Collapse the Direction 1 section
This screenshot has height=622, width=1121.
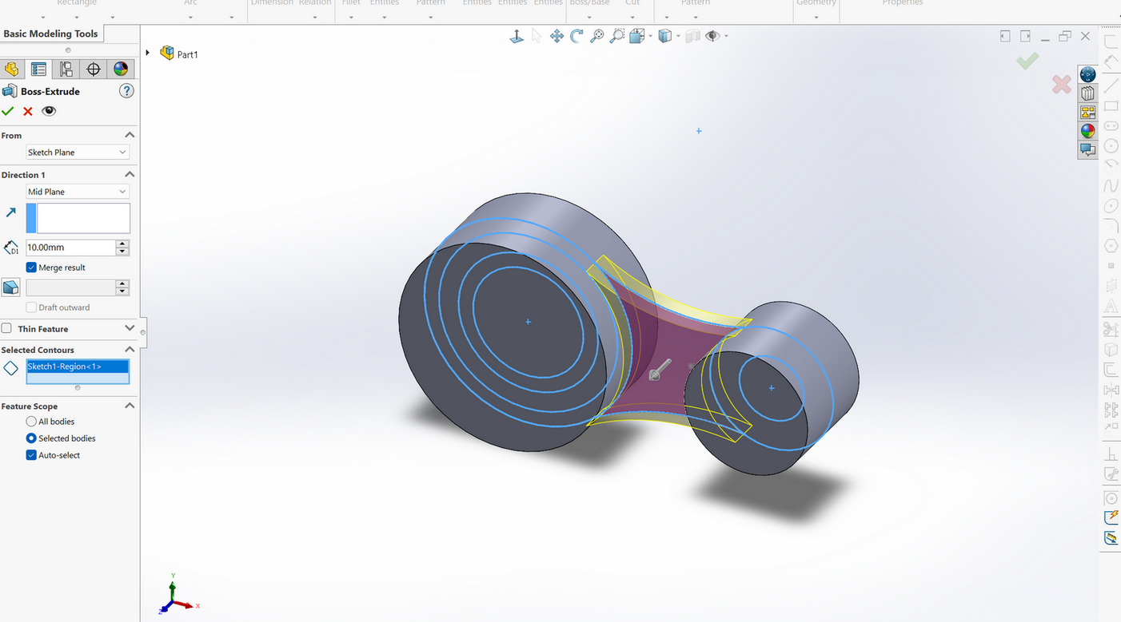click(x=130, y=174)
